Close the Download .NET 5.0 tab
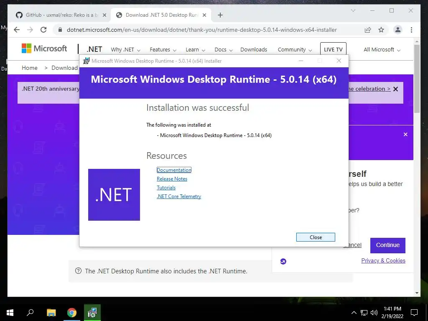Image resolution: width=428 pixels, height=321 pixels. [204, 15]
